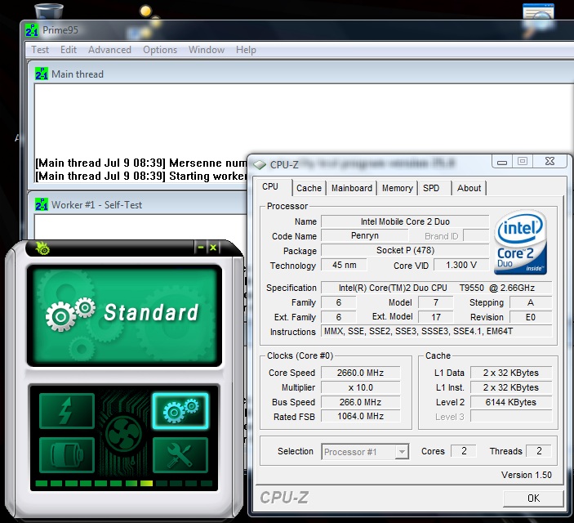Switch to the Memory tab in CPU-Z
The image size is (574, 523).
(397, 188)
